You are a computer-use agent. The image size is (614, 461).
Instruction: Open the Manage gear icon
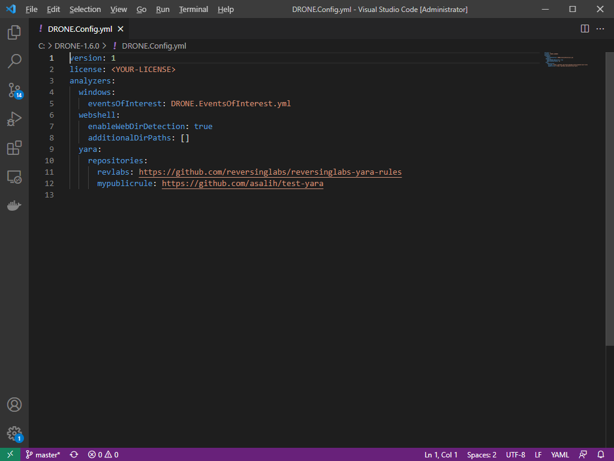click(14, 433)
